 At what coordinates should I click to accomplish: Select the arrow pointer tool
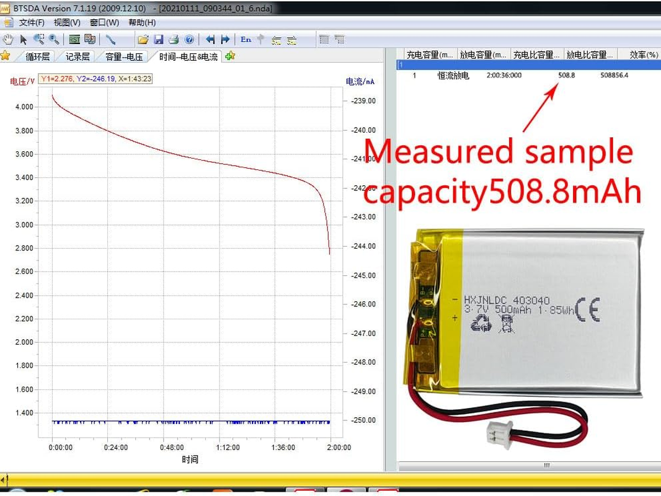[24, 39]
